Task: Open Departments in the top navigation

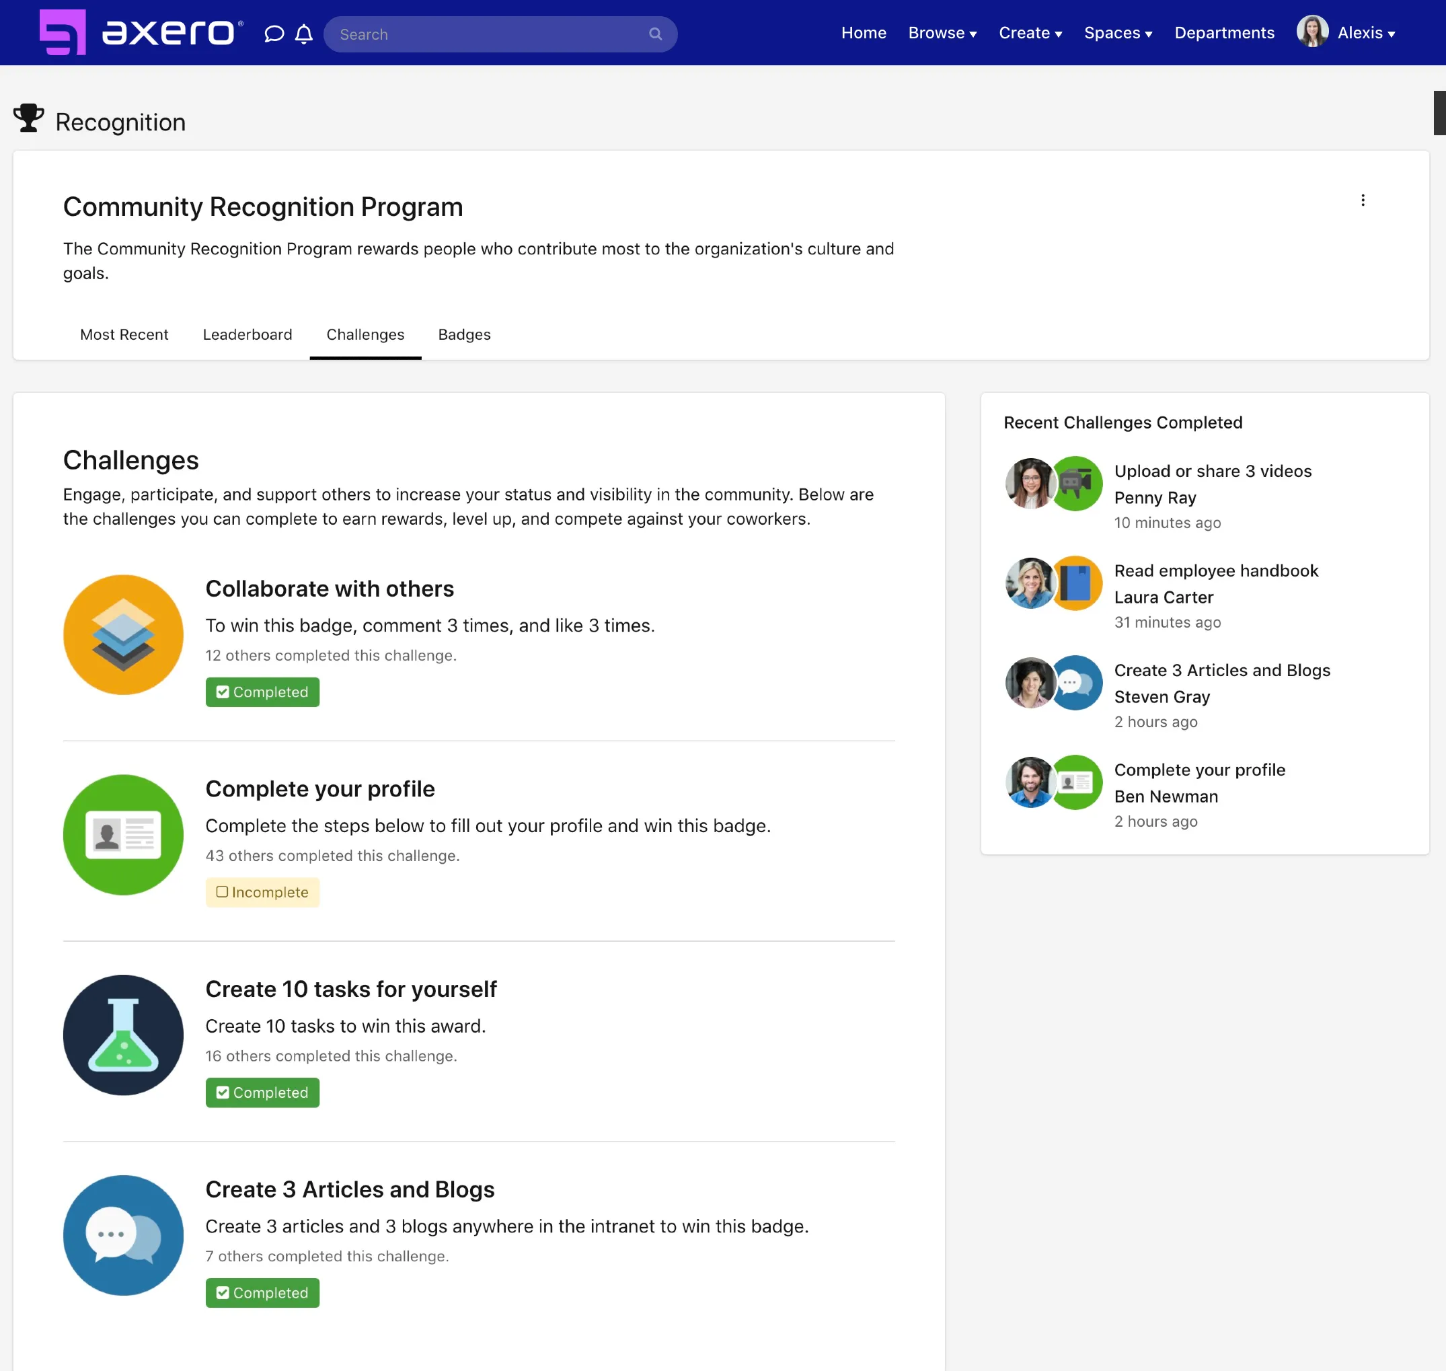Action: (x=1224, y=33)
